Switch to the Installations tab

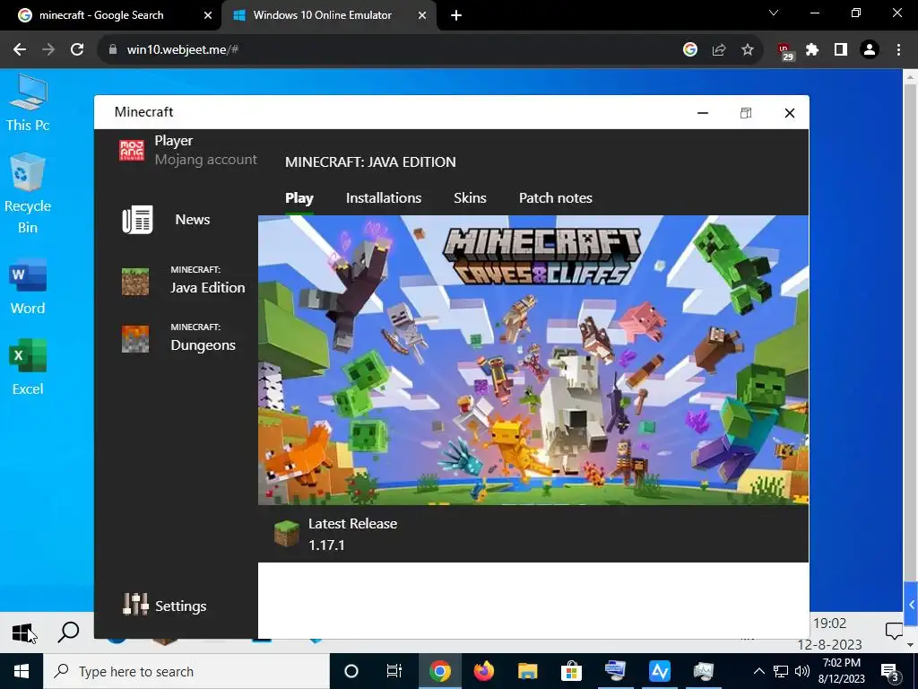pyautogui.click(x=384, y=198)
